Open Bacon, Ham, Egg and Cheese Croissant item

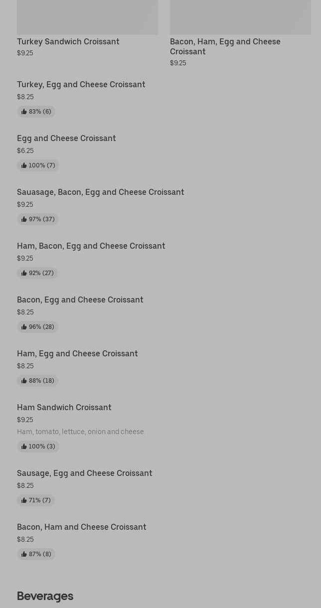225,46
